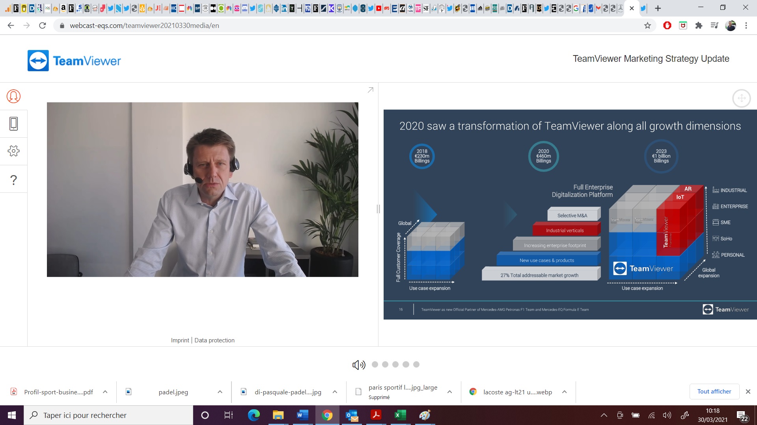The width and height of the screenshot is (757, 425).
Task: Open Excel from the taskbar
Action: point(400,415)
